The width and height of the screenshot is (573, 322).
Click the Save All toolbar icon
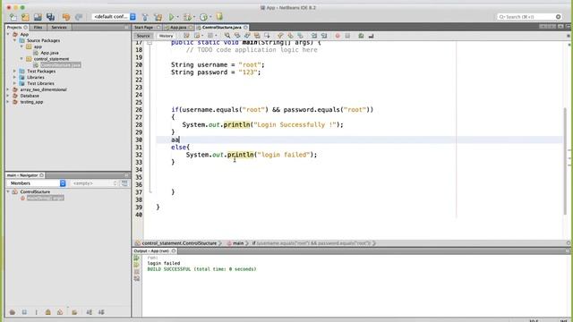[50, 17]
